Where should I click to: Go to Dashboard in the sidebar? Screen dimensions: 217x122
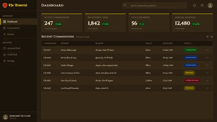(x=18, y=22)
